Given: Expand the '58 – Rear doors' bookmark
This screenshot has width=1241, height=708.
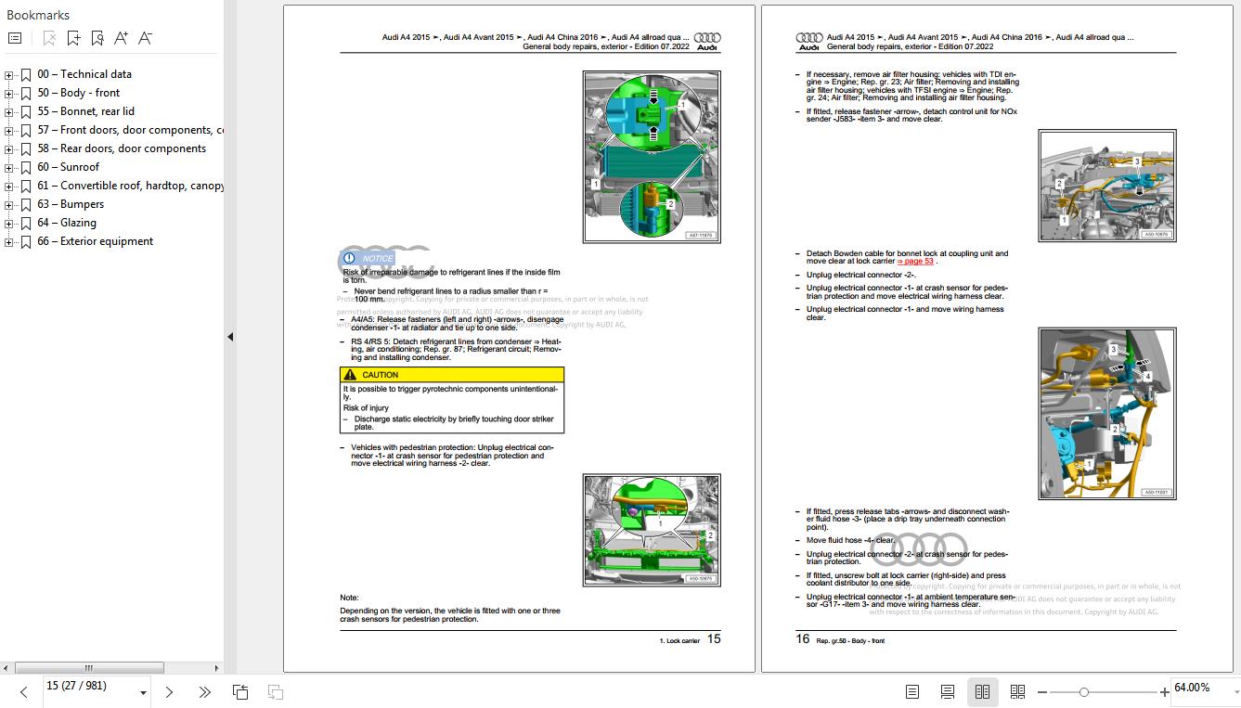Looking at the screenshot, I should 9,149.
